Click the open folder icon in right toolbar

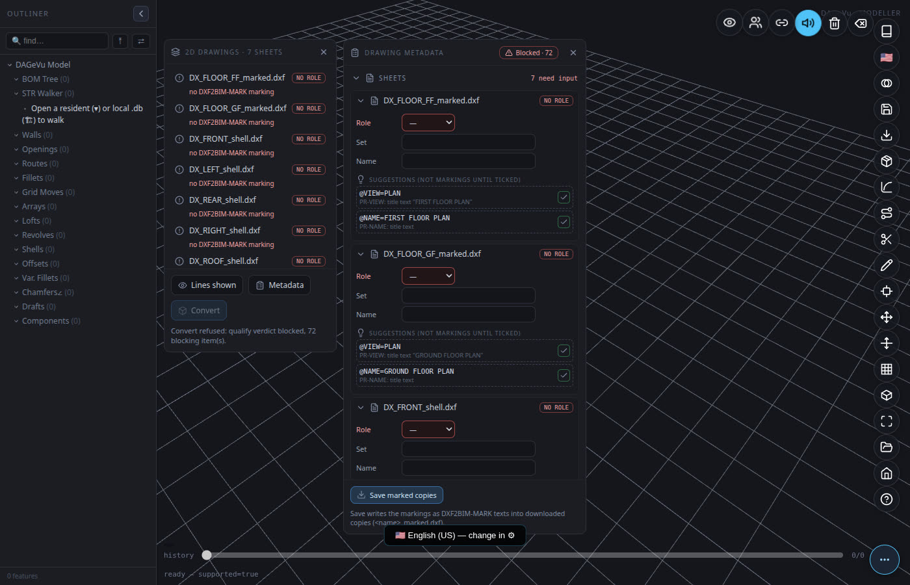(x=887, y=447)
